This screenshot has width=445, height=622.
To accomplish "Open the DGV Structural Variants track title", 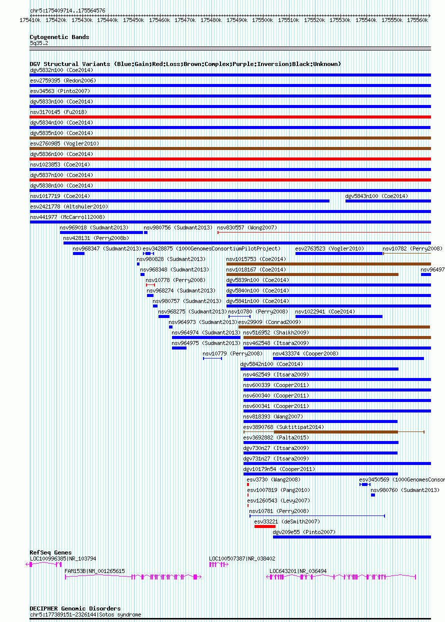I will pos(185,64).
